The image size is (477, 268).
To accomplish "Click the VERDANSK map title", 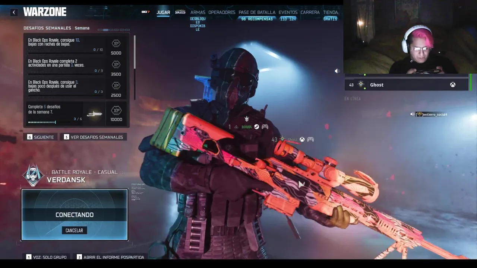I will click(x=66, y=180).
